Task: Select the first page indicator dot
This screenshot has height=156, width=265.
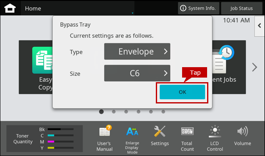Action: (101, 112)
